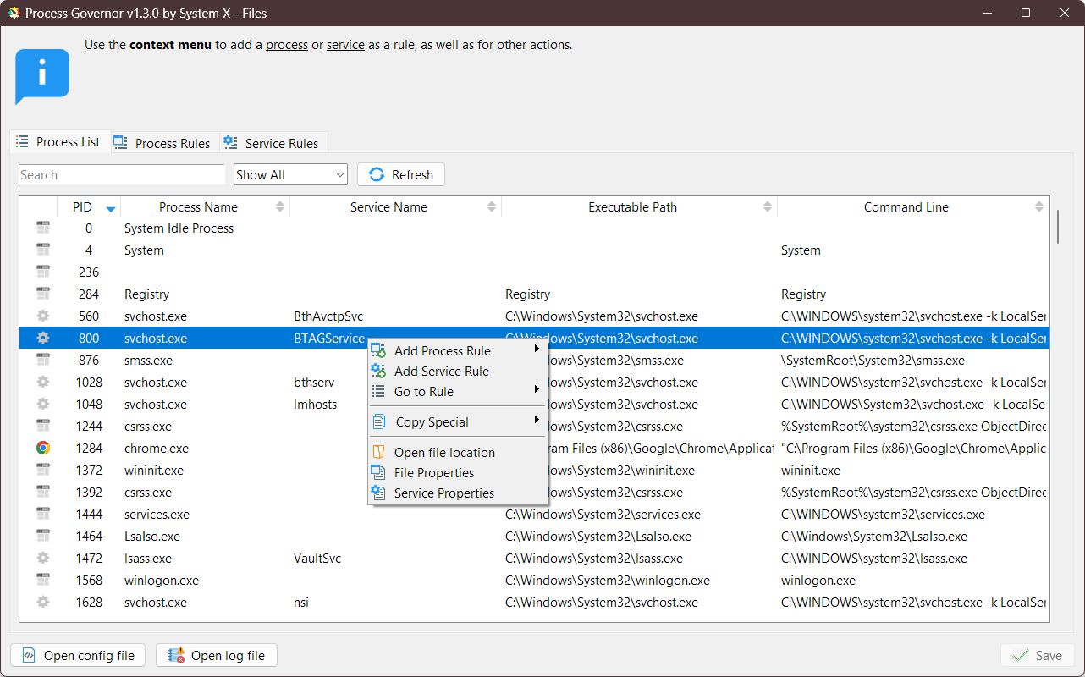Expand the Go to Rule submenu
The width and height of the screenshot is (1085, 677).
(440, 391)
